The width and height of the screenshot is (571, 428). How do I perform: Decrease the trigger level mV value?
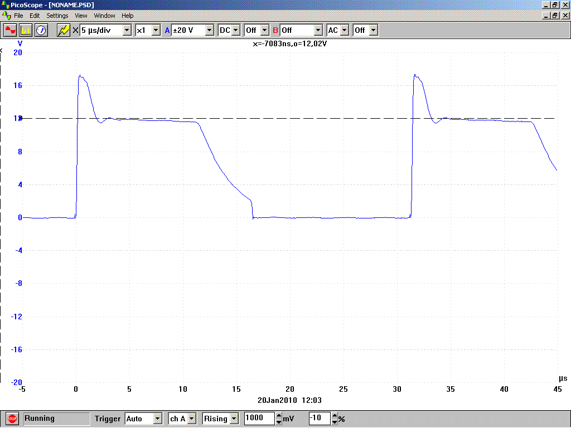(x=279, y=421)
